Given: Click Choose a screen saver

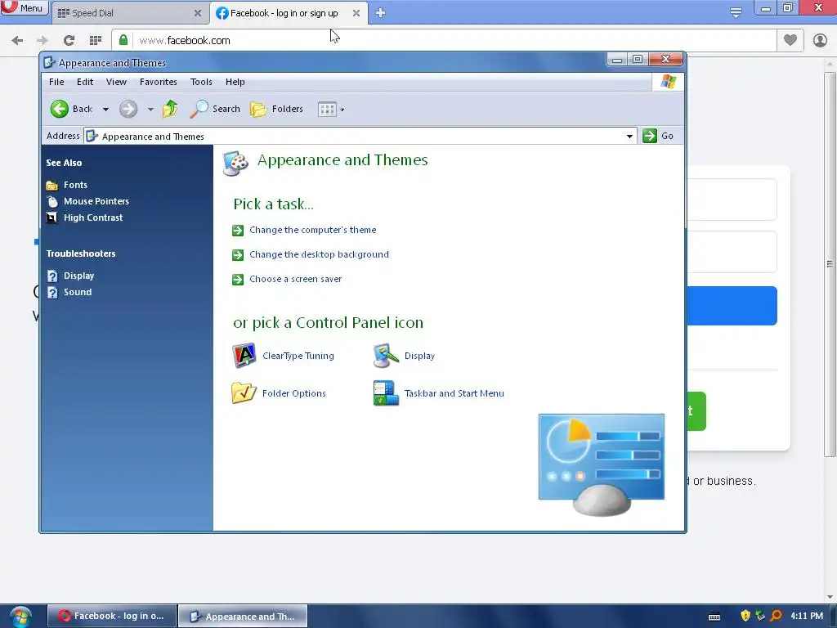Looking at the screenshot, I should [295, 280].
